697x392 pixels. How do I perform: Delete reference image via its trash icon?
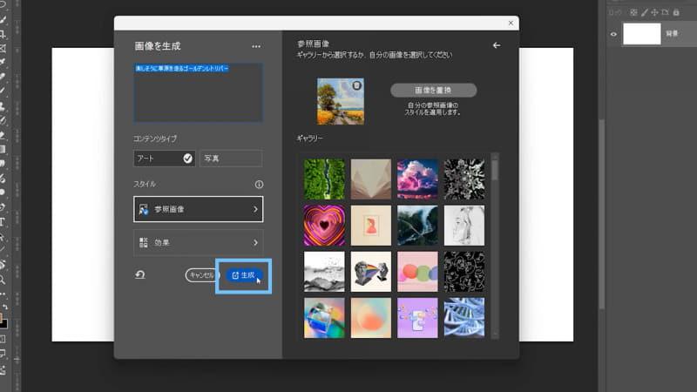(356, 85)
